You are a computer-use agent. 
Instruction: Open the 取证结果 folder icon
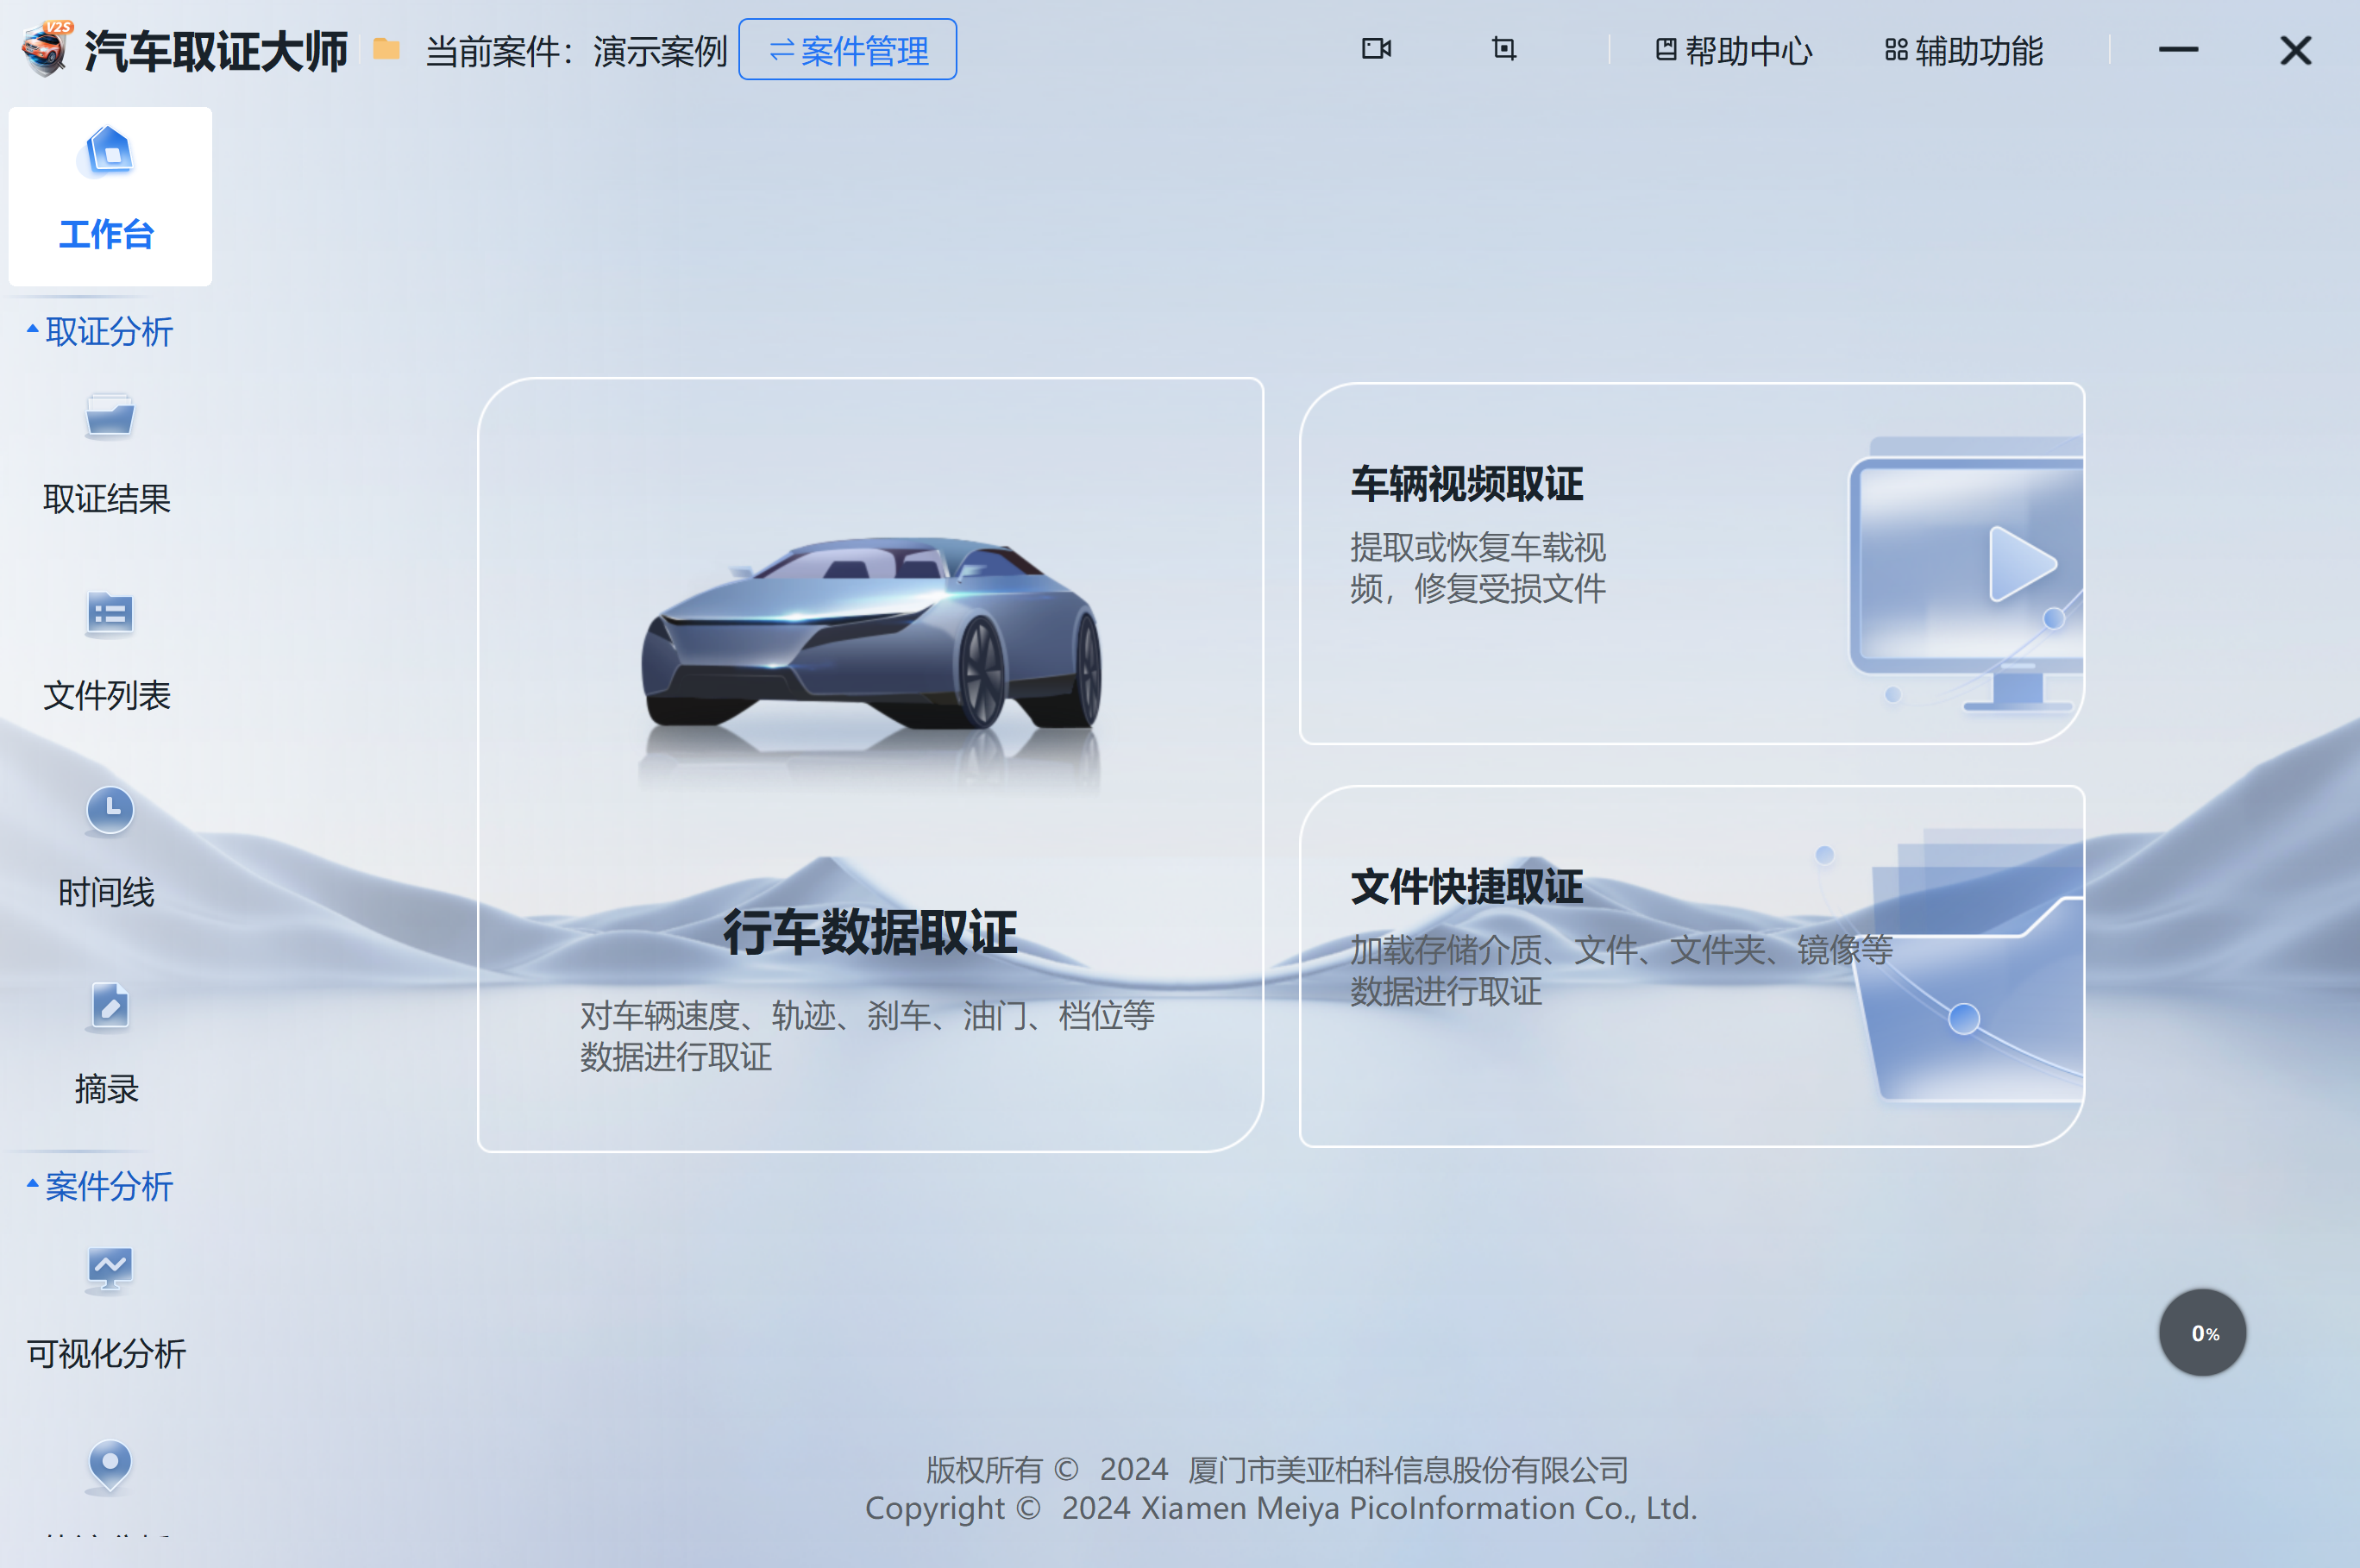109,418
